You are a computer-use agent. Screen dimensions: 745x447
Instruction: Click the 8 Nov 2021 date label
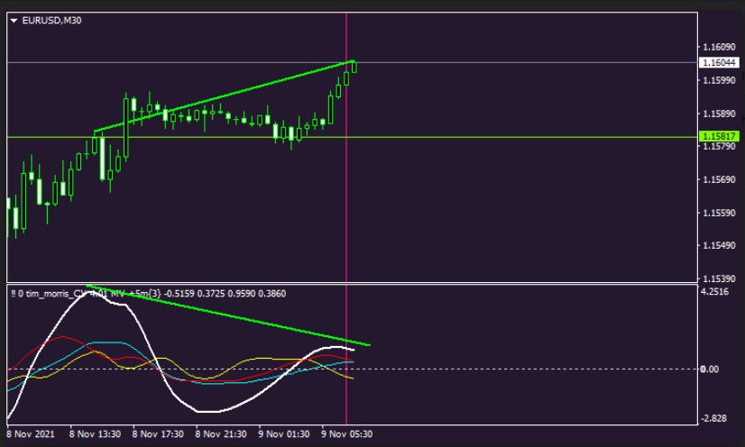[x=31, y=433]
